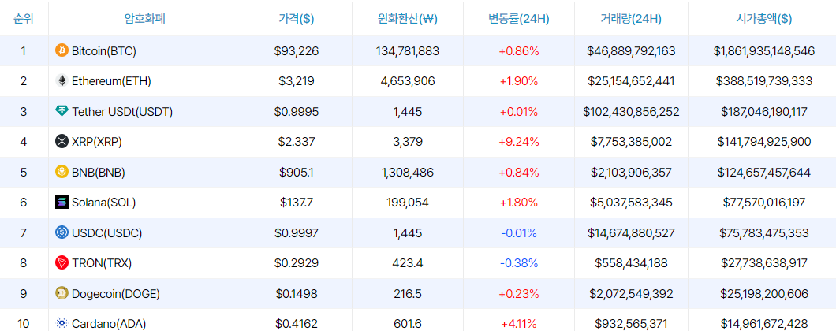
Task: Click the TRON logo icon
Action: 62,262
